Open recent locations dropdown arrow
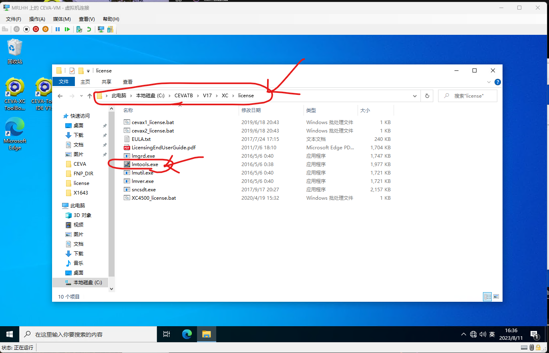The image size is (549, 353). pos(81,96)
